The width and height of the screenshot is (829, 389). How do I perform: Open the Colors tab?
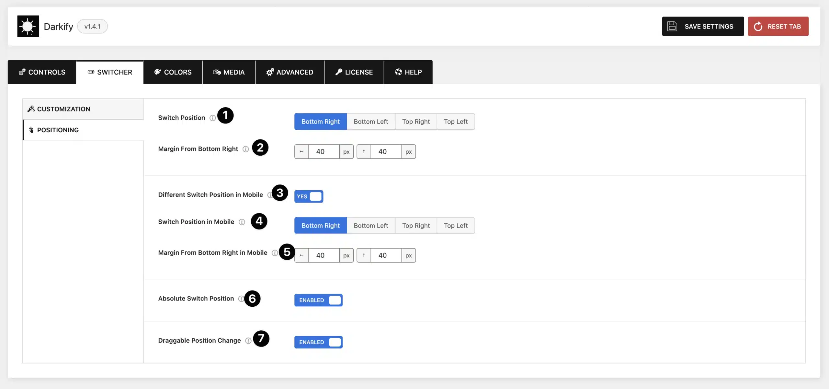(x=173, y=72)
